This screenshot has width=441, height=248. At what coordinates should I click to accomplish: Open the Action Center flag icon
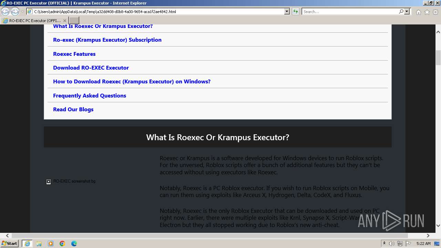(408, 244)
